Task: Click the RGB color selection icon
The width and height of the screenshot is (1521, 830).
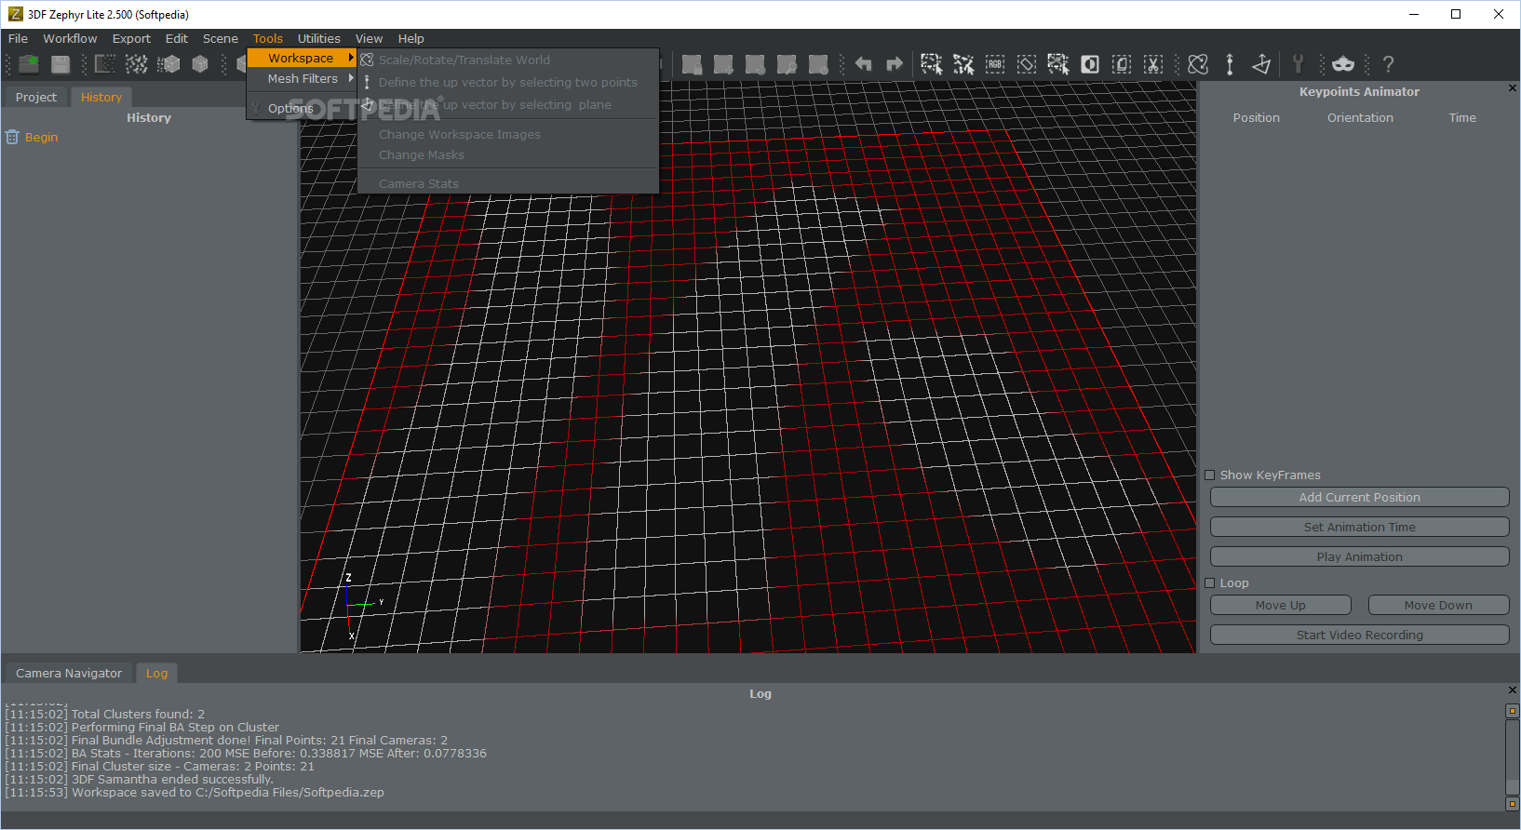Action: [x=995, y=64]
